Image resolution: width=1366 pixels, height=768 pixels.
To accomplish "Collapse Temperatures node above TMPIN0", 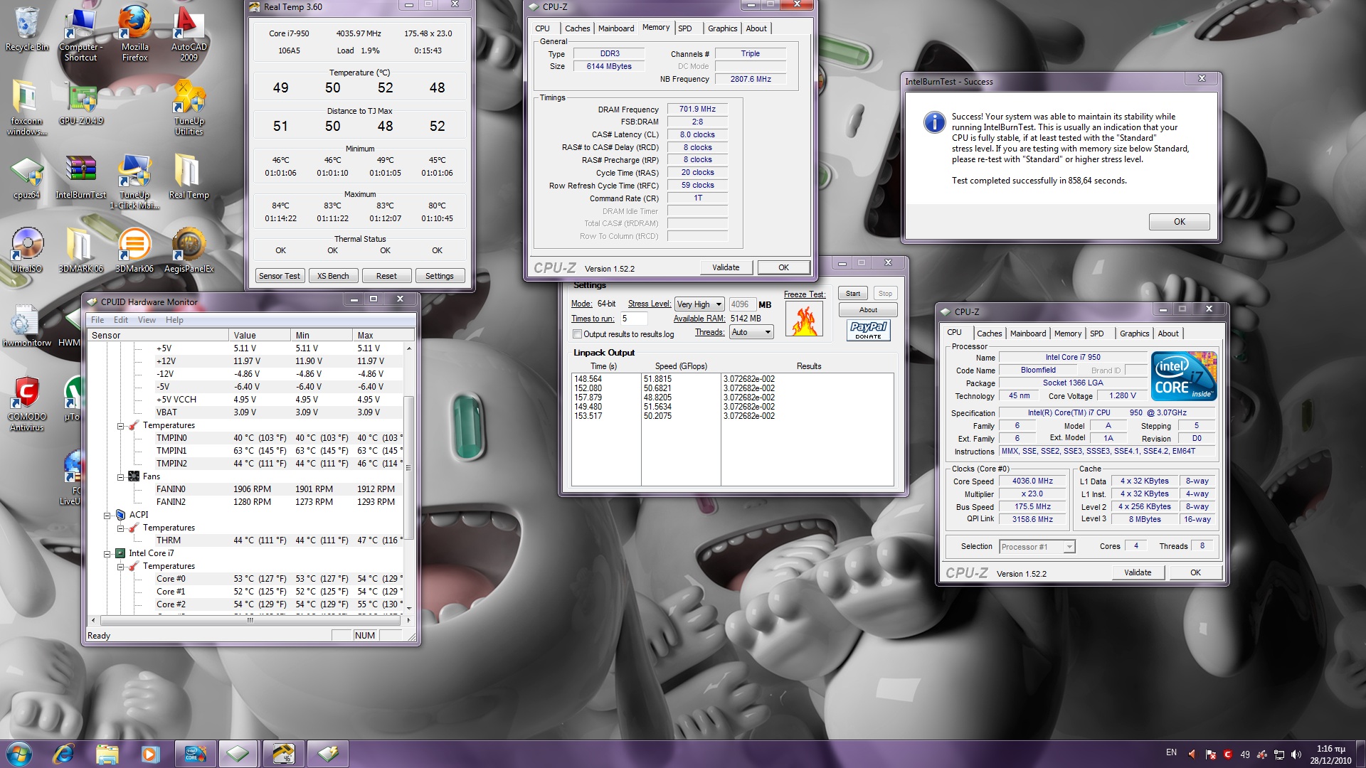I will pos(121,425).
